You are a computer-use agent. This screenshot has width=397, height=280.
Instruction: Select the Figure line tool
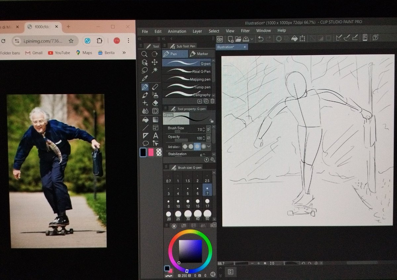(x=145, y=127)
